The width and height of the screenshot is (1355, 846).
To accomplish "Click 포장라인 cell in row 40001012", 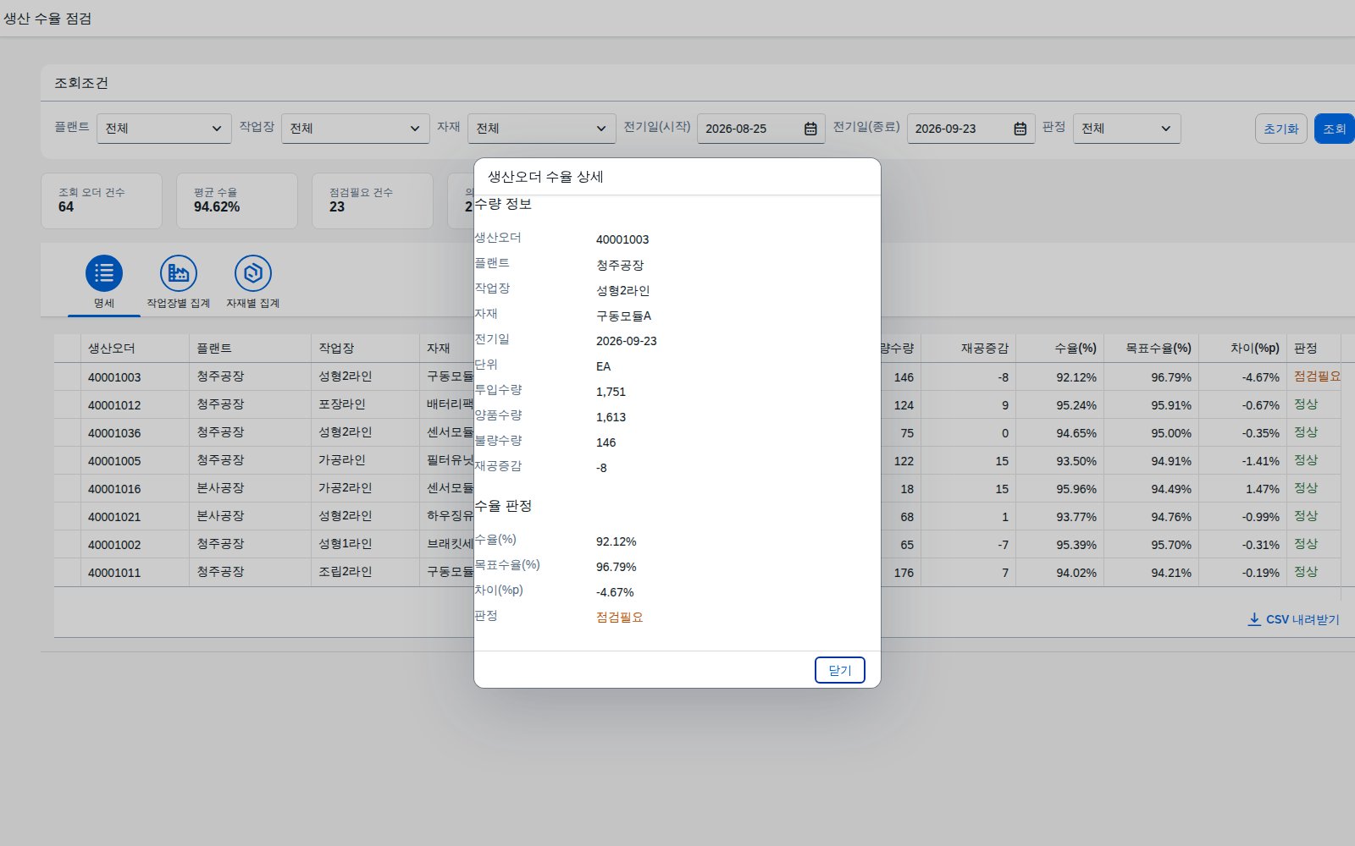I will click(x=342, y=404).
